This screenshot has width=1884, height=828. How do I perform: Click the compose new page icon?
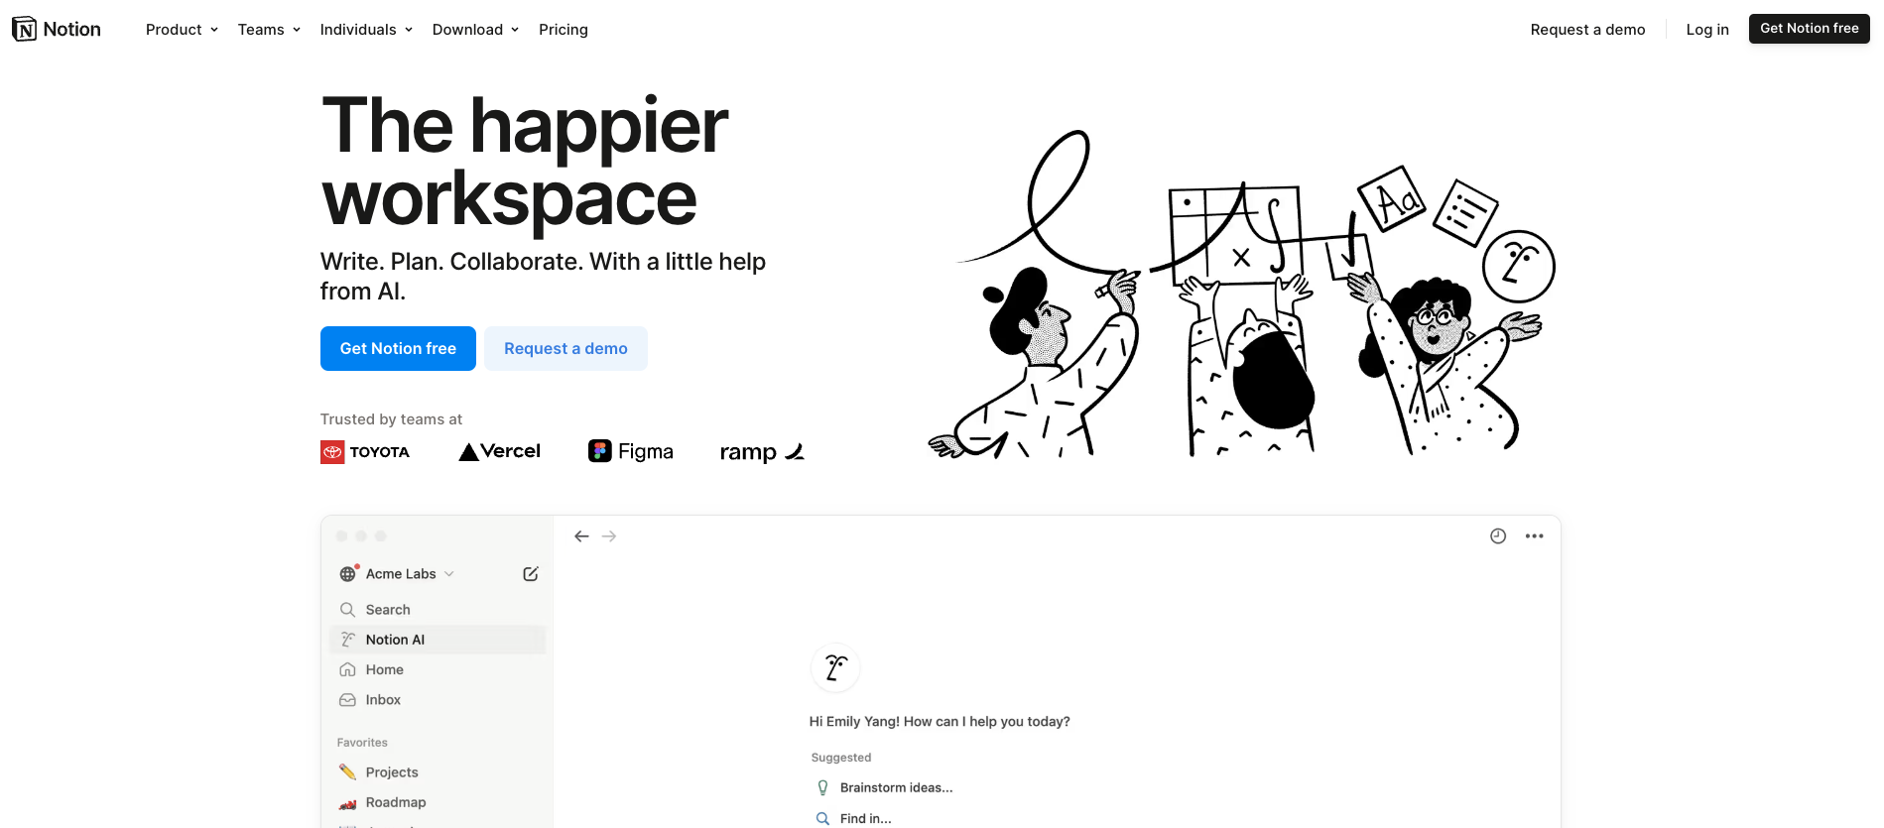tap(531, 574)
